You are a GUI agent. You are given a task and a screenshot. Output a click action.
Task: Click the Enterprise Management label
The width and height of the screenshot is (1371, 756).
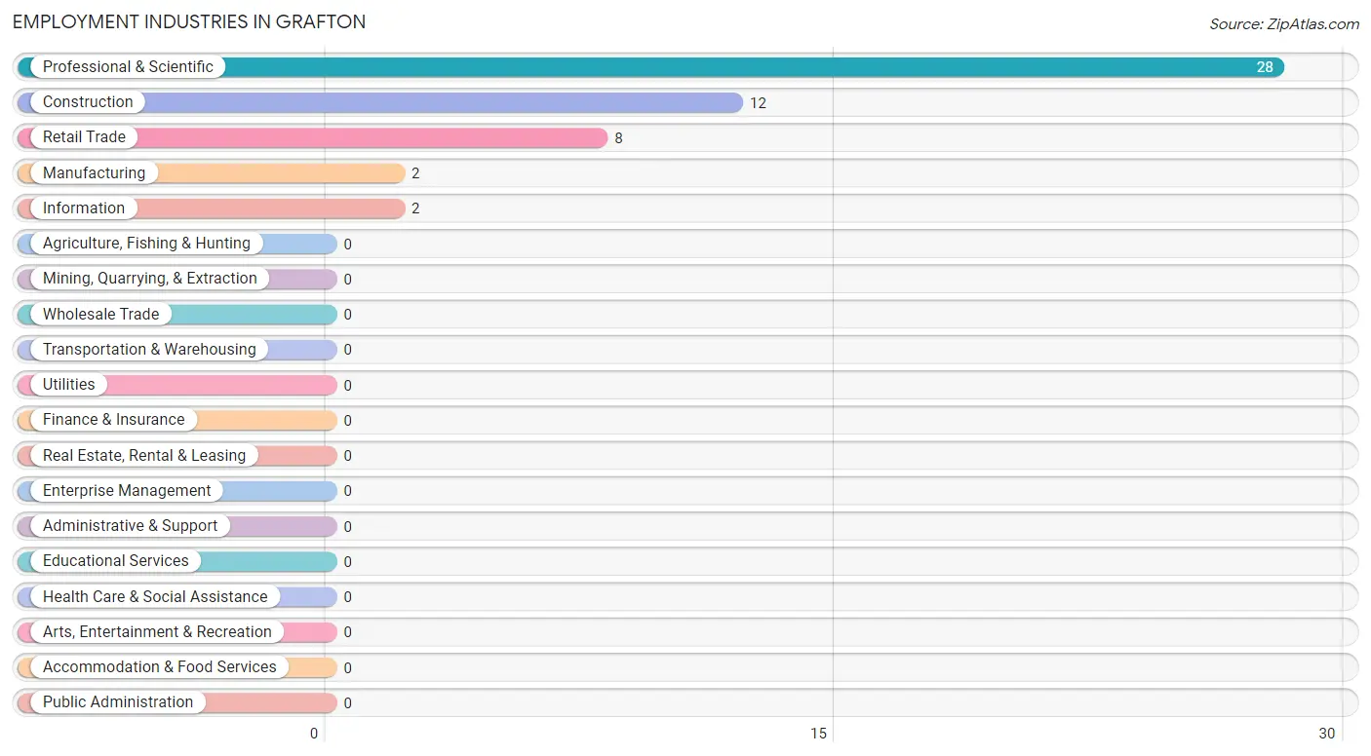pos(127,491)
